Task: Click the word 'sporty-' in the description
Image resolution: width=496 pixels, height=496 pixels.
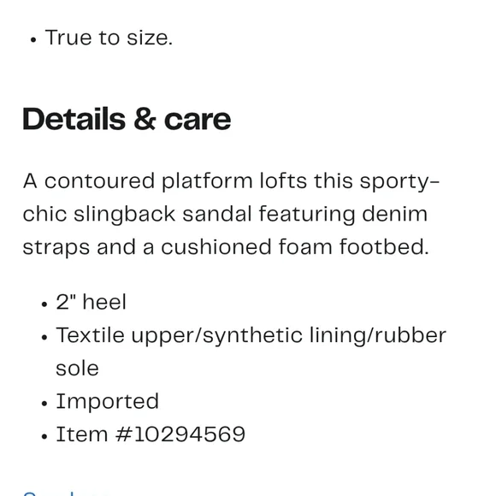Action: click(399, 182)
